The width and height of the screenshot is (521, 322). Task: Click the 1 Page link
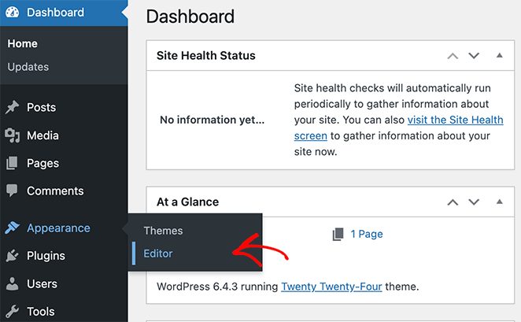pos(366,234)
